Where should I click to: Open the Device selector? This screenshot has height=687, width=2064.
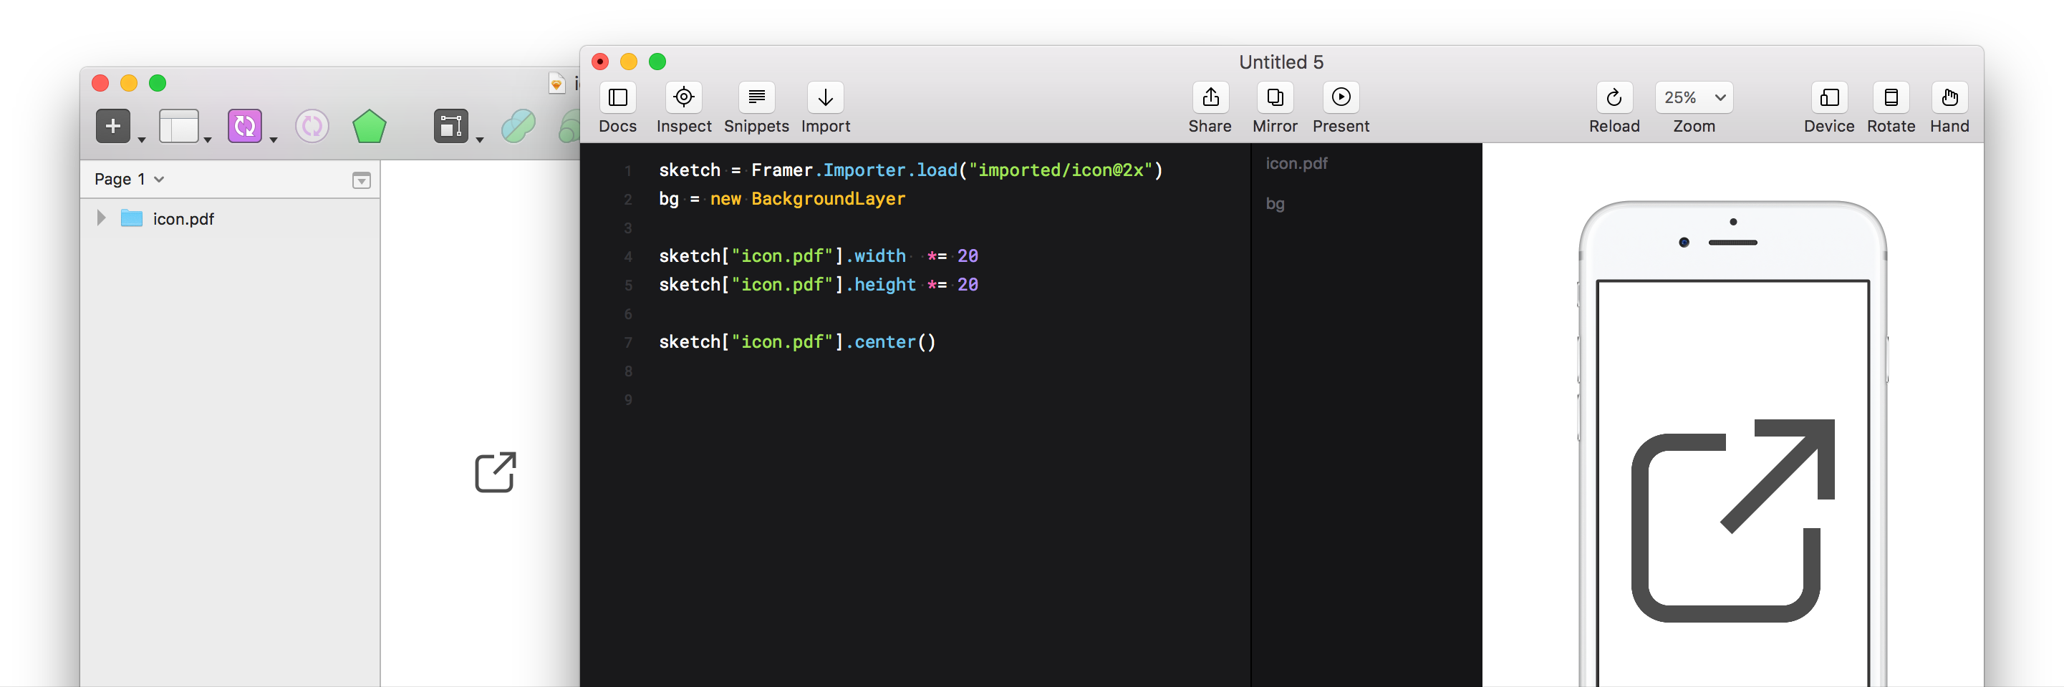coord(1829,98)
